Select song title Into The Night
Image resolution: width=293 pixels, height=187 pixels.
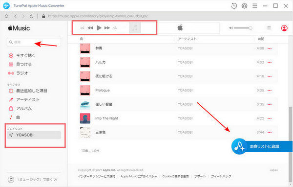click(106, 118)
